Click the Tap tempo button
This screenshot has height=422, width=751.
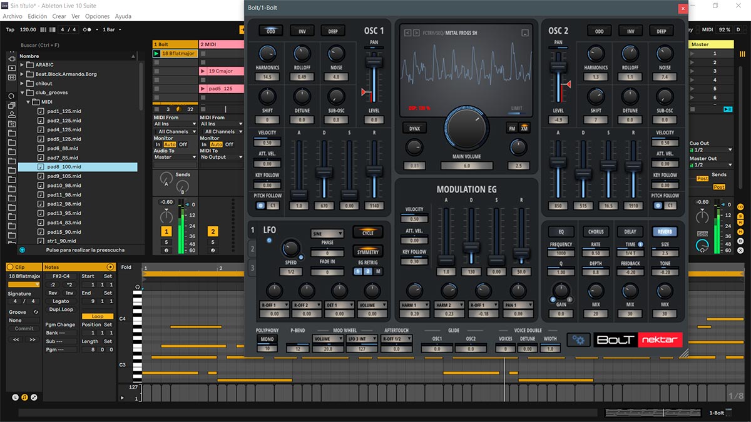[x=10, y=29]
